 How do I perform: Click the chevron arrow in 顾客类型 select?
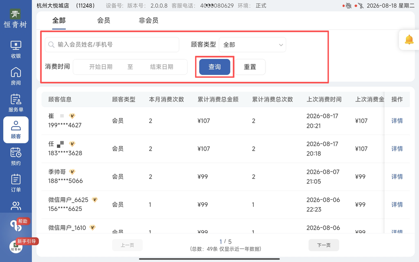tap(281, 45)
